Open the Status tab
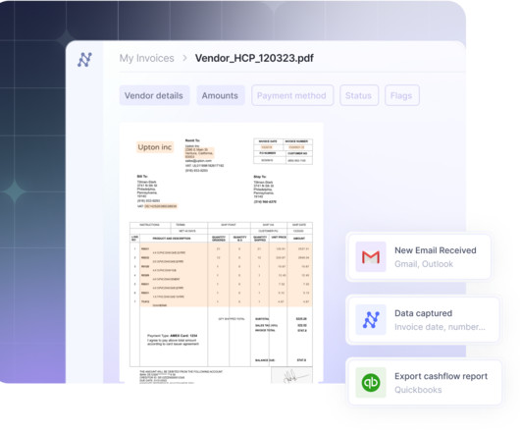The image size is (520, 434). click(359, 95)
